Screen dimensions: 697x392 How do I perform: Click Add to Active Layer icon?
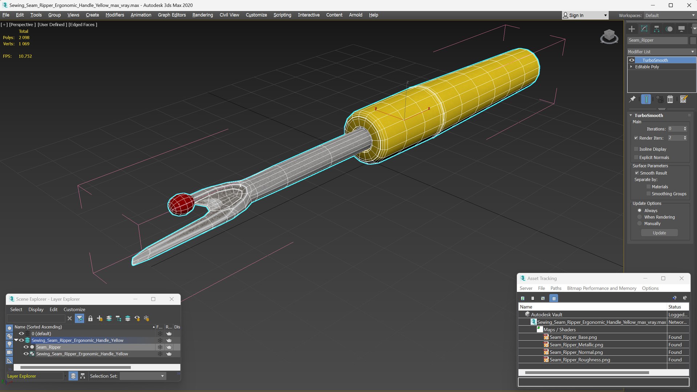tap(109, 318)
